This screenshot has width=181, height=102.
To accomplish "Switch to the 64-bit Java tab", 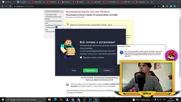I will tap(8, 2).
